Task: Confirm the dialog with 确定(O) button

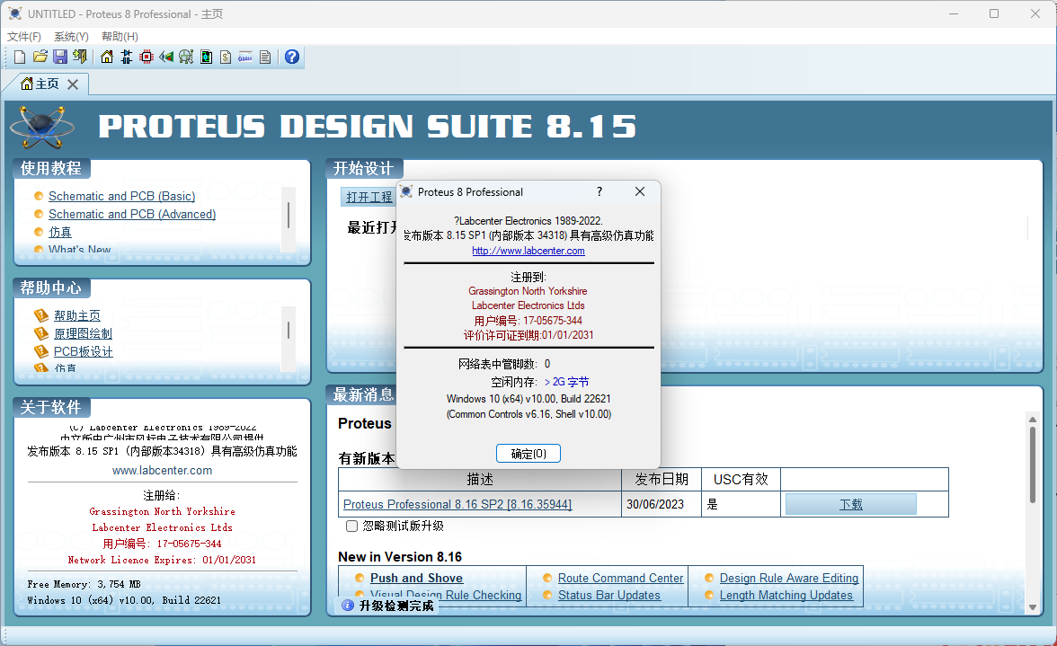Action: [x=528, y=454]
